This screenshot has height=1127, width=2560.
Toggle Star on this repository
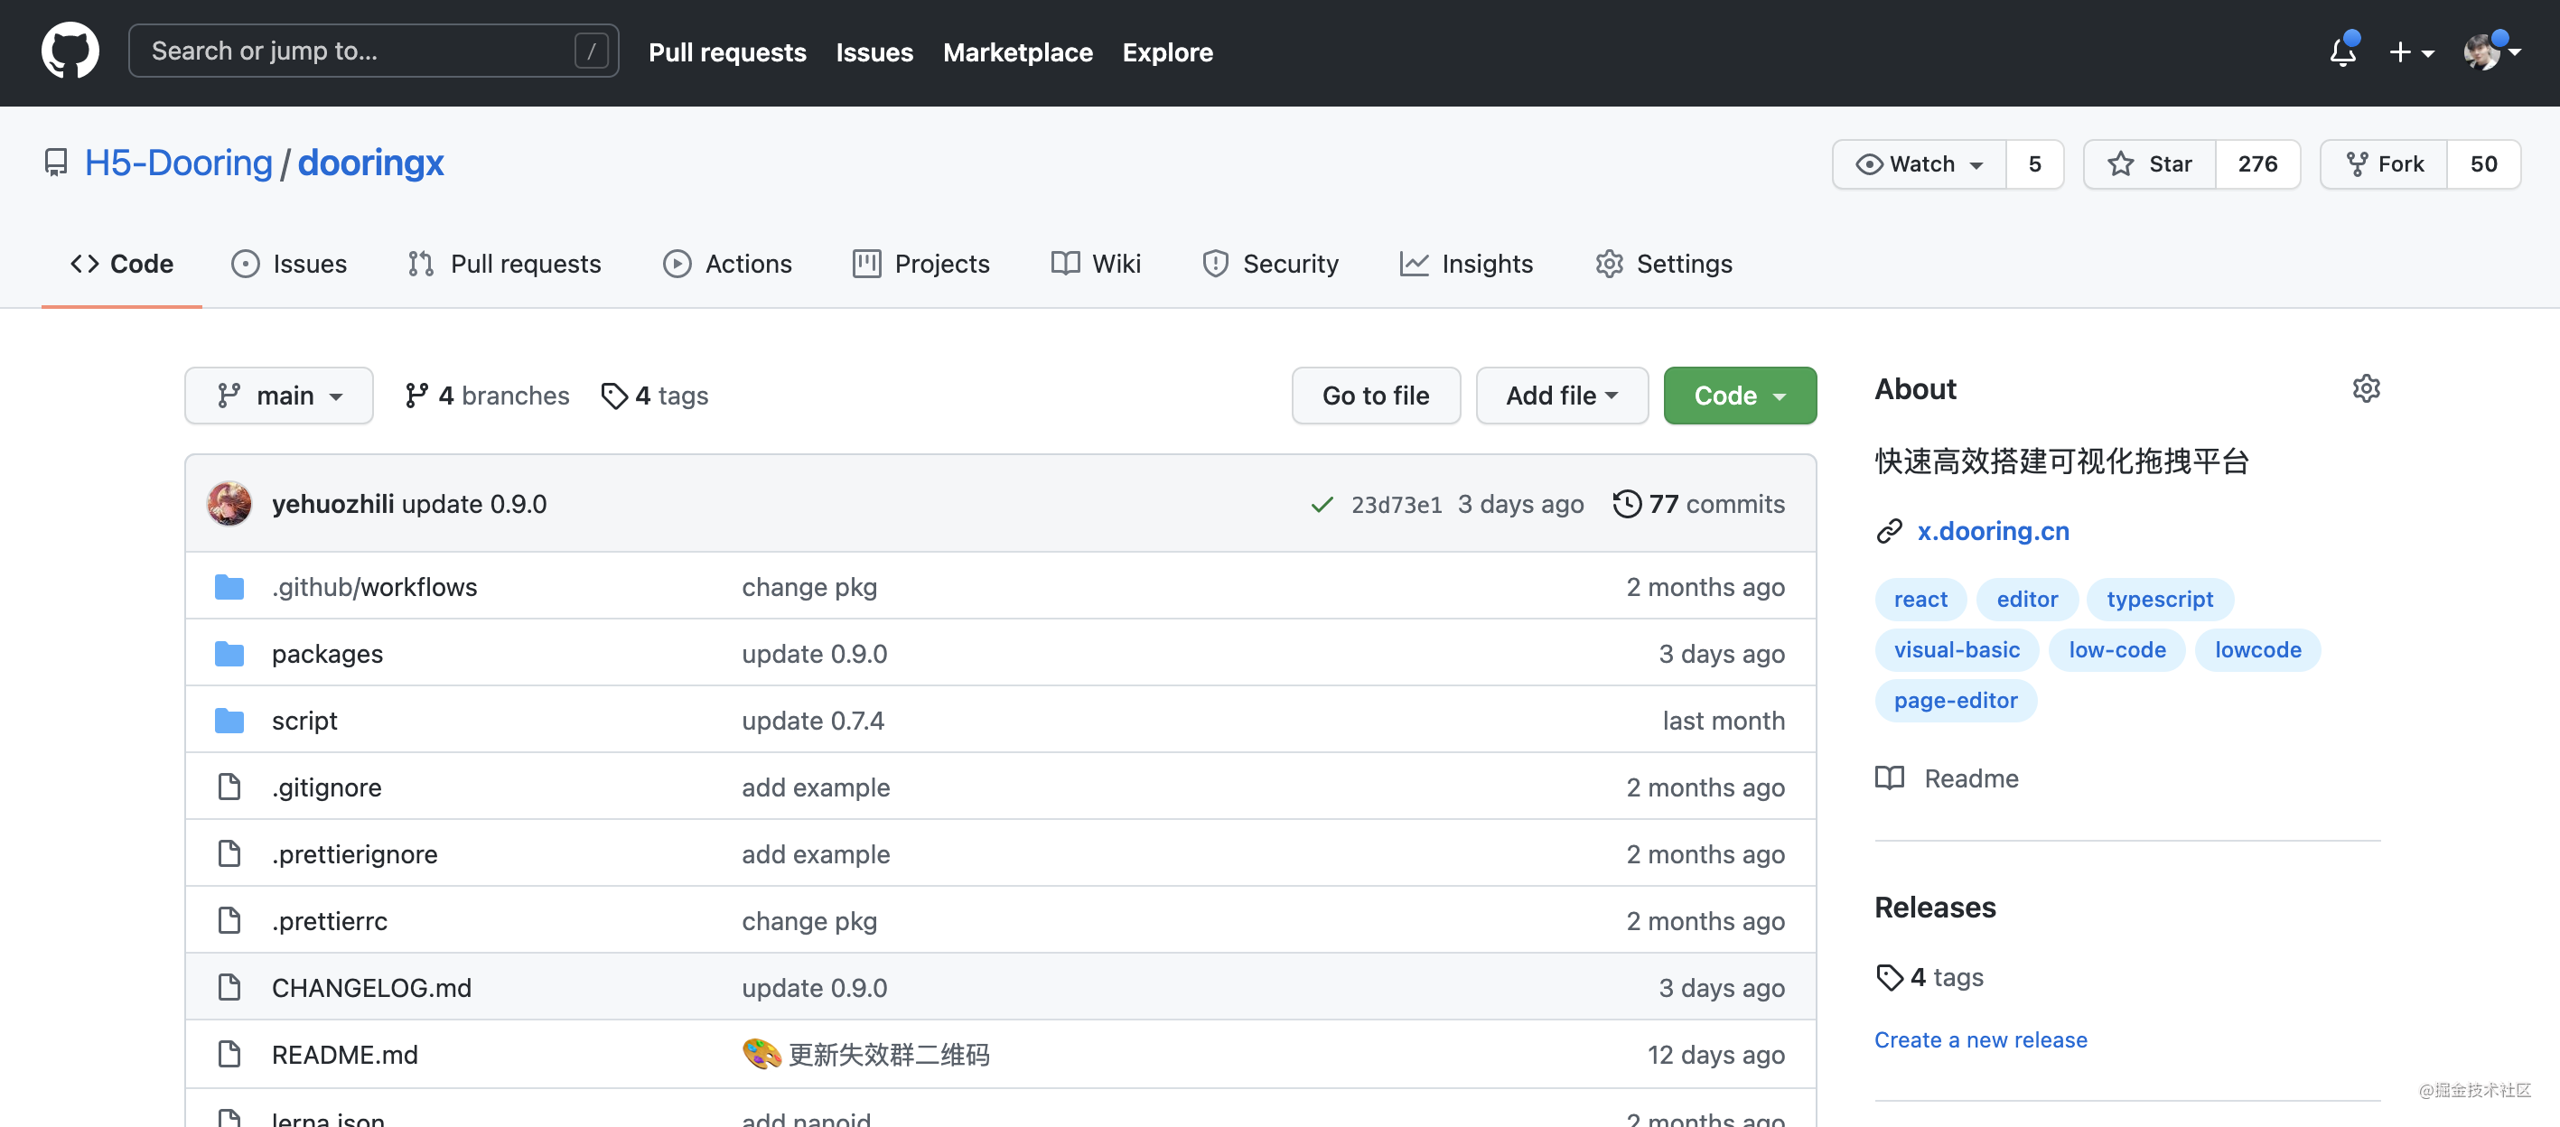(x=2150, y=164)
